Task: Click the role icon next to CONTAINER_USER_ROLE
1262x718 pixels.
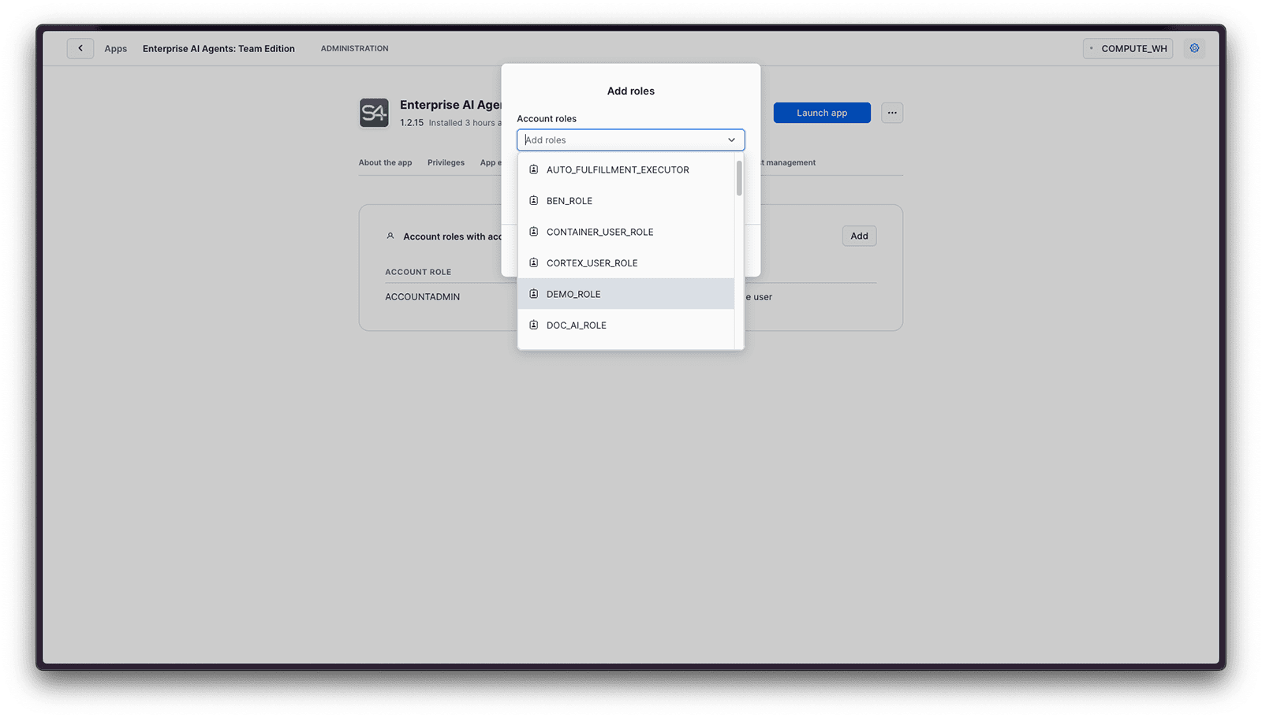Action: coord(533,231)
